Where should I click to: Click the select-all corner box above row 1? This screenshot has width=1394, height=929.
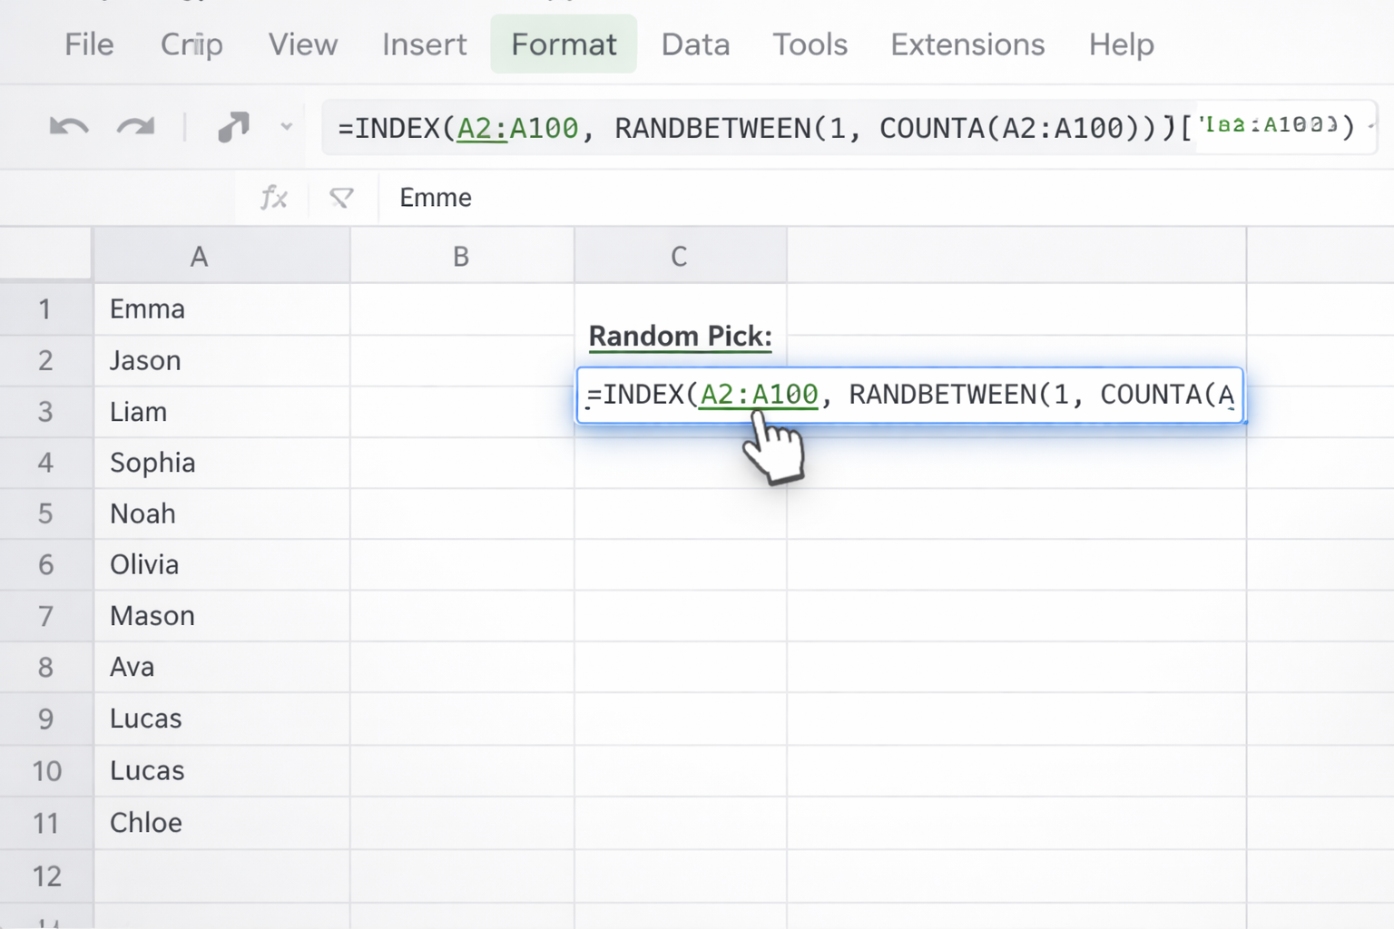[45, 254]
